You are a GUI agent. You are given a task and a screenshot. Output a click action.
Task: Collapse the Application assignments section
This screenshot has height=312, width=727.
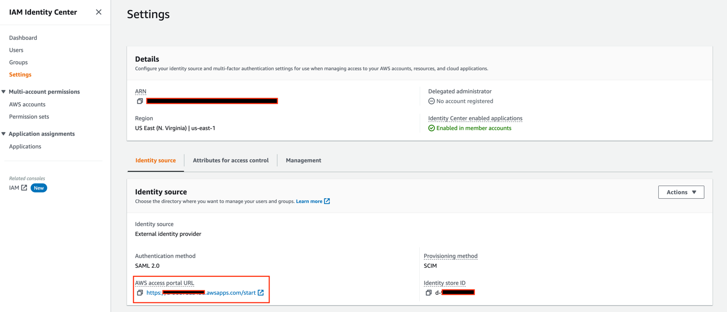pos(4,134)
